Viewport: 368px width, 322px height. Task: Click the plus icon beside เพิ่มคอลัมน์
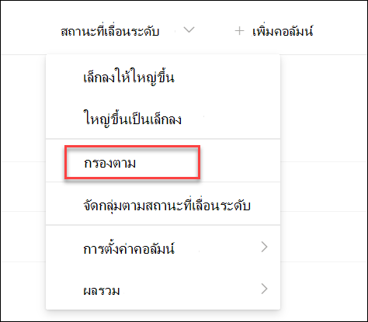pos(239,31)
